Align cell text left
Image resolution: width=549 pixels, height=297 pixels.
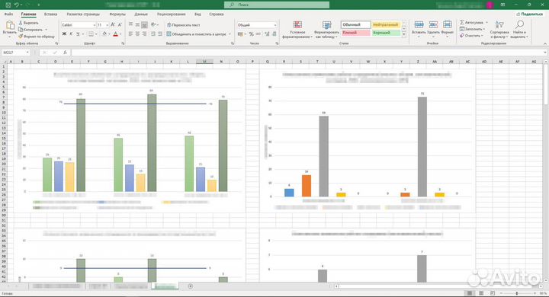130,34
